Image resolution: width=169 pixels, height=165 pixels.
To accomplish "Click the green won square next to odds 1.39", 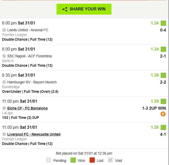I will (x=163, y=75).
